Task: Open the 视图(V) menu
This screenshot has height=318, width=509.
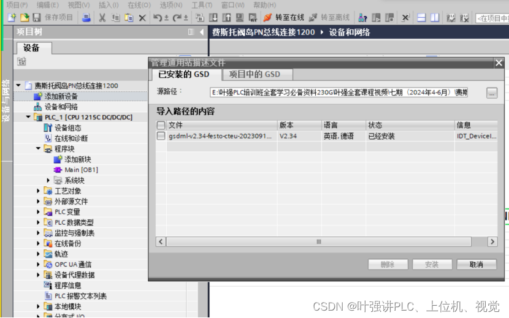Action: [x=78, y=5]
